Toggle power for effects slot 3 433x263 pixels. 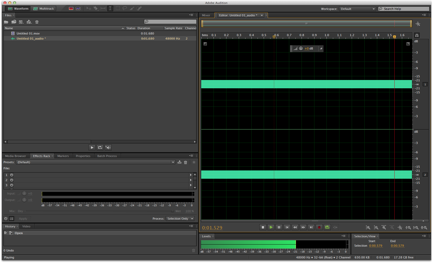[12, 185]
